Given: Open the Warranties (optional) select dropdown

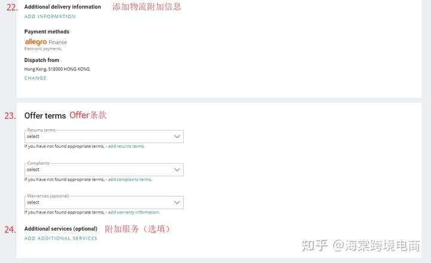Looking at the screenshot, I should [104, 202].
